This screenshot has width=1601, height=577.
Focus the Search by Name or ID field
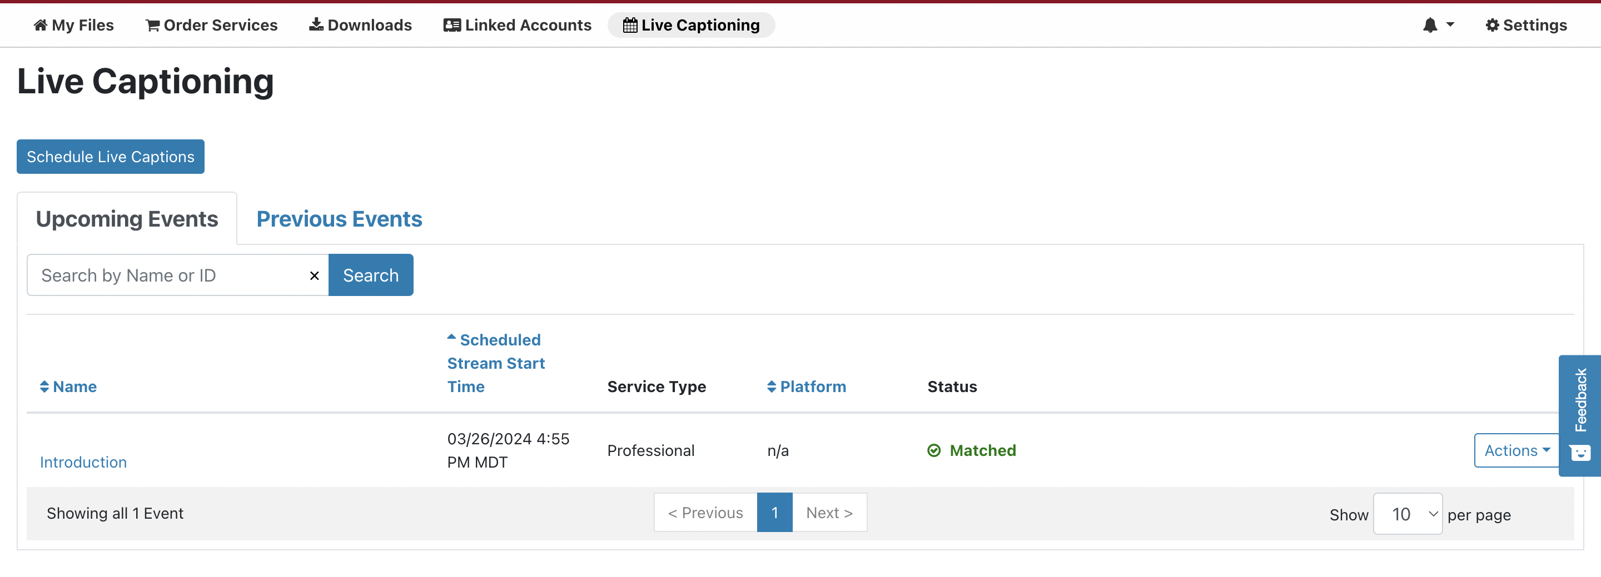click(x=168, y=275)
